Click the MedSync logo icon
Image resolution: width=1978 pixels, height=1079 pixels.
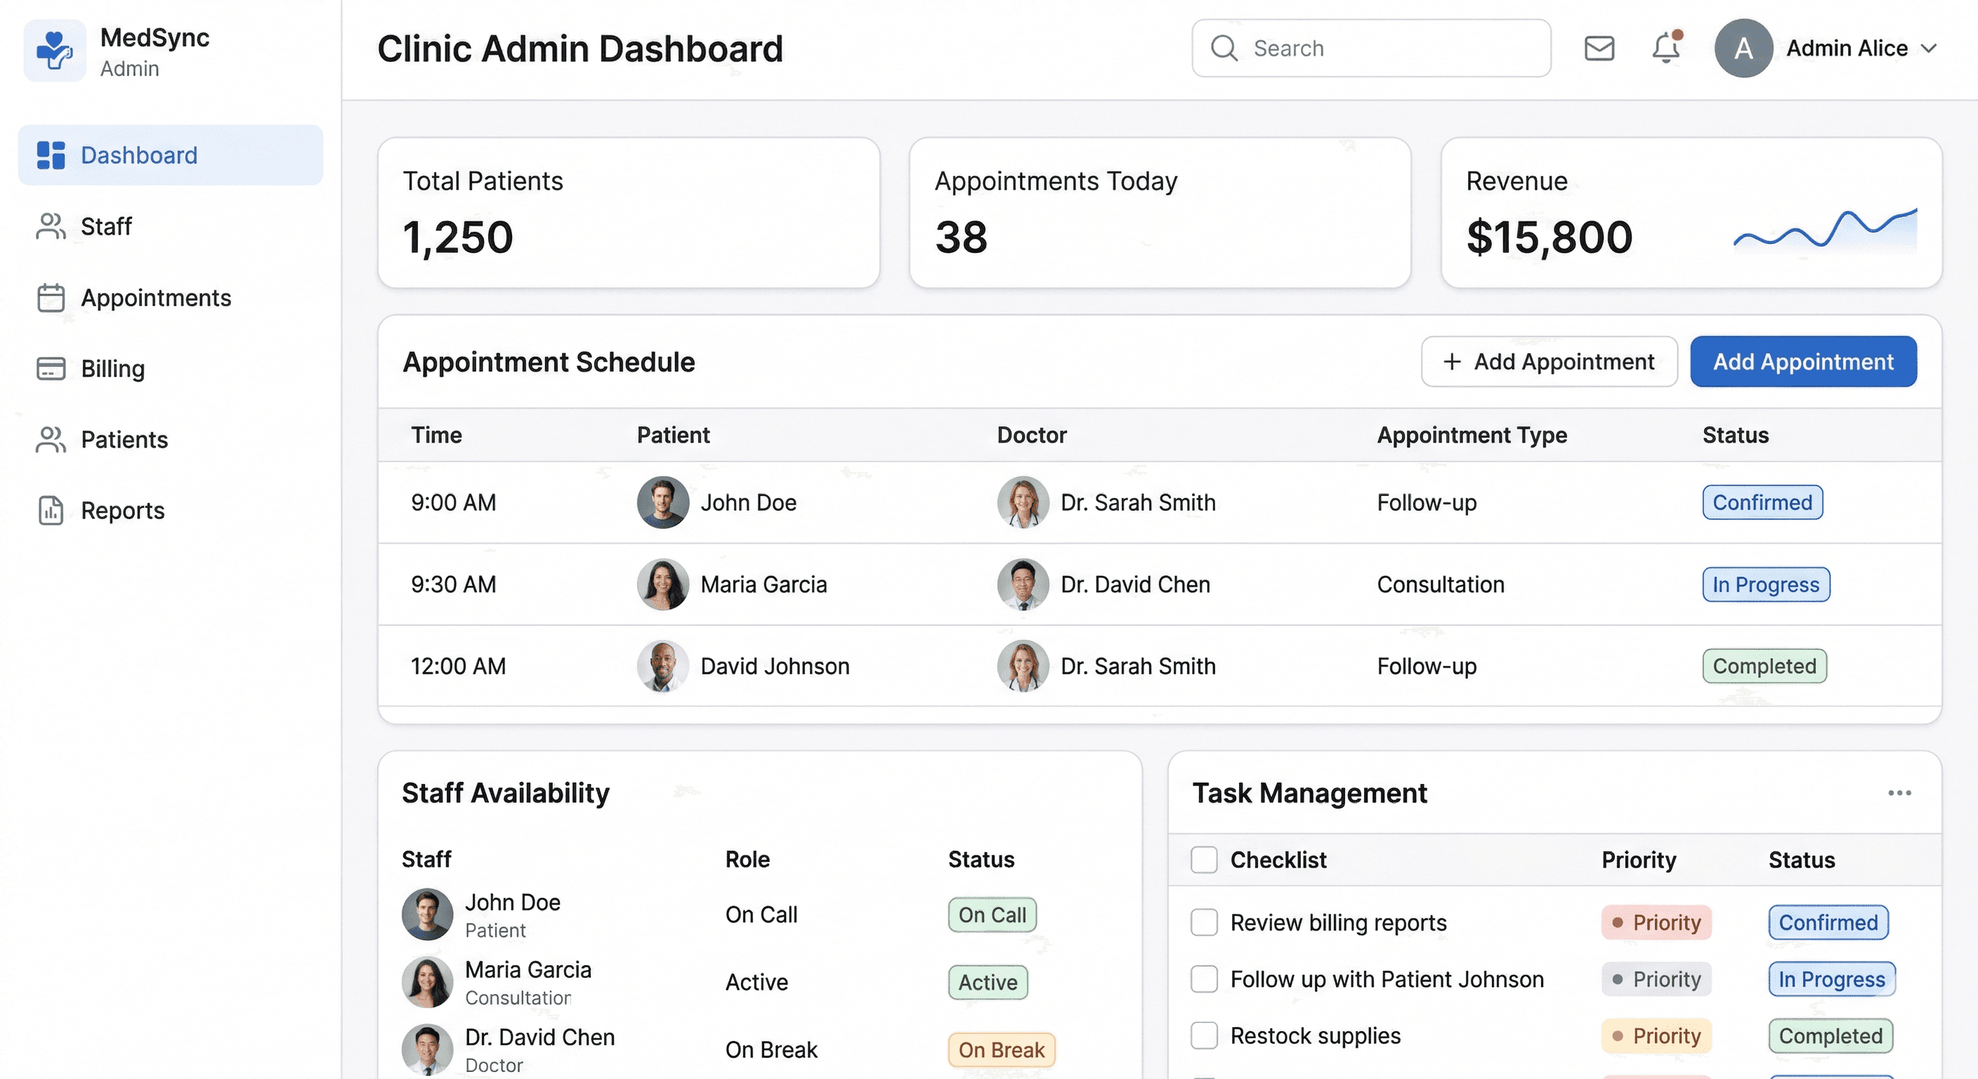[x=55, y=51]
